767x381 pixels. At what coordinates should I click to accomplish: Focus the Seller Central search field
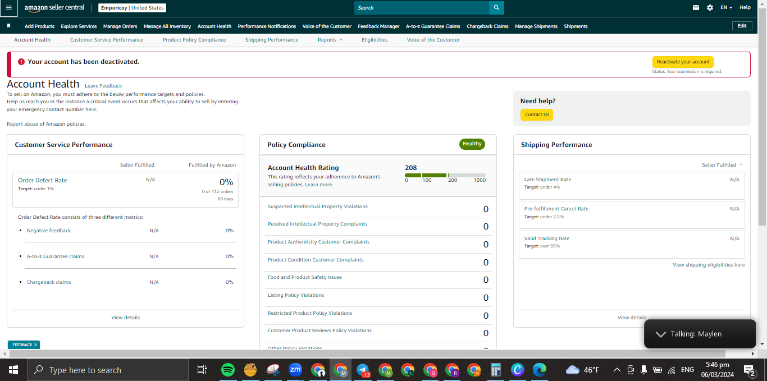tap(422, 8)
